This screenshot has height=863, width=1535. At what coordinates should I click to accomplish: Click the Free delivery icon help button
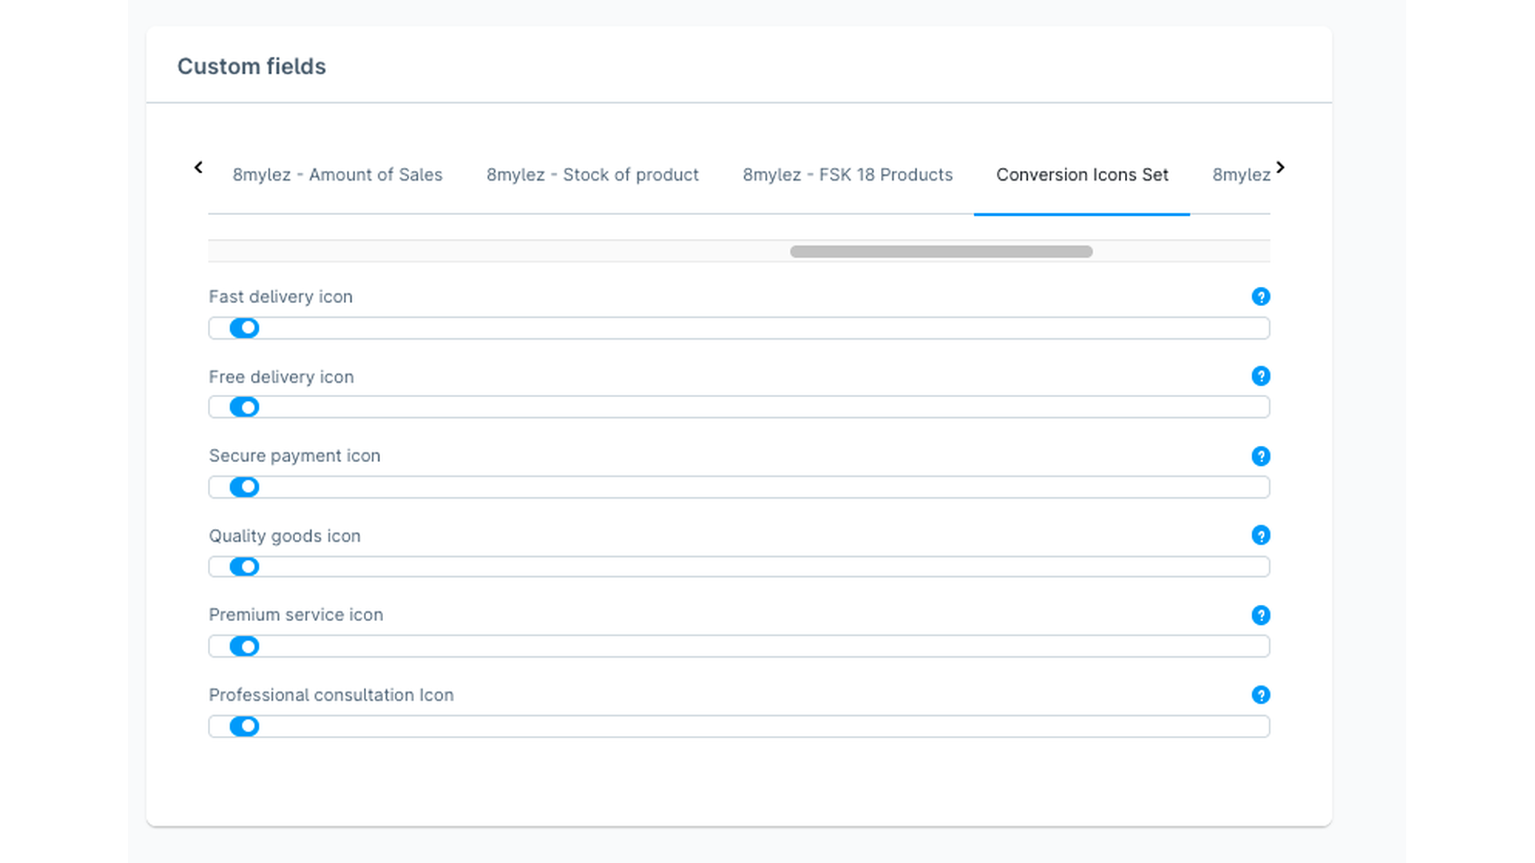pyautogui.click(x=1261, y=376)
